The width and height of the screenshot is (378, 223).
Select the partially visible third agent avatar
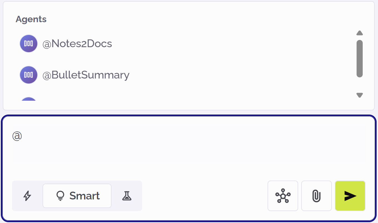tap(29, 99)
